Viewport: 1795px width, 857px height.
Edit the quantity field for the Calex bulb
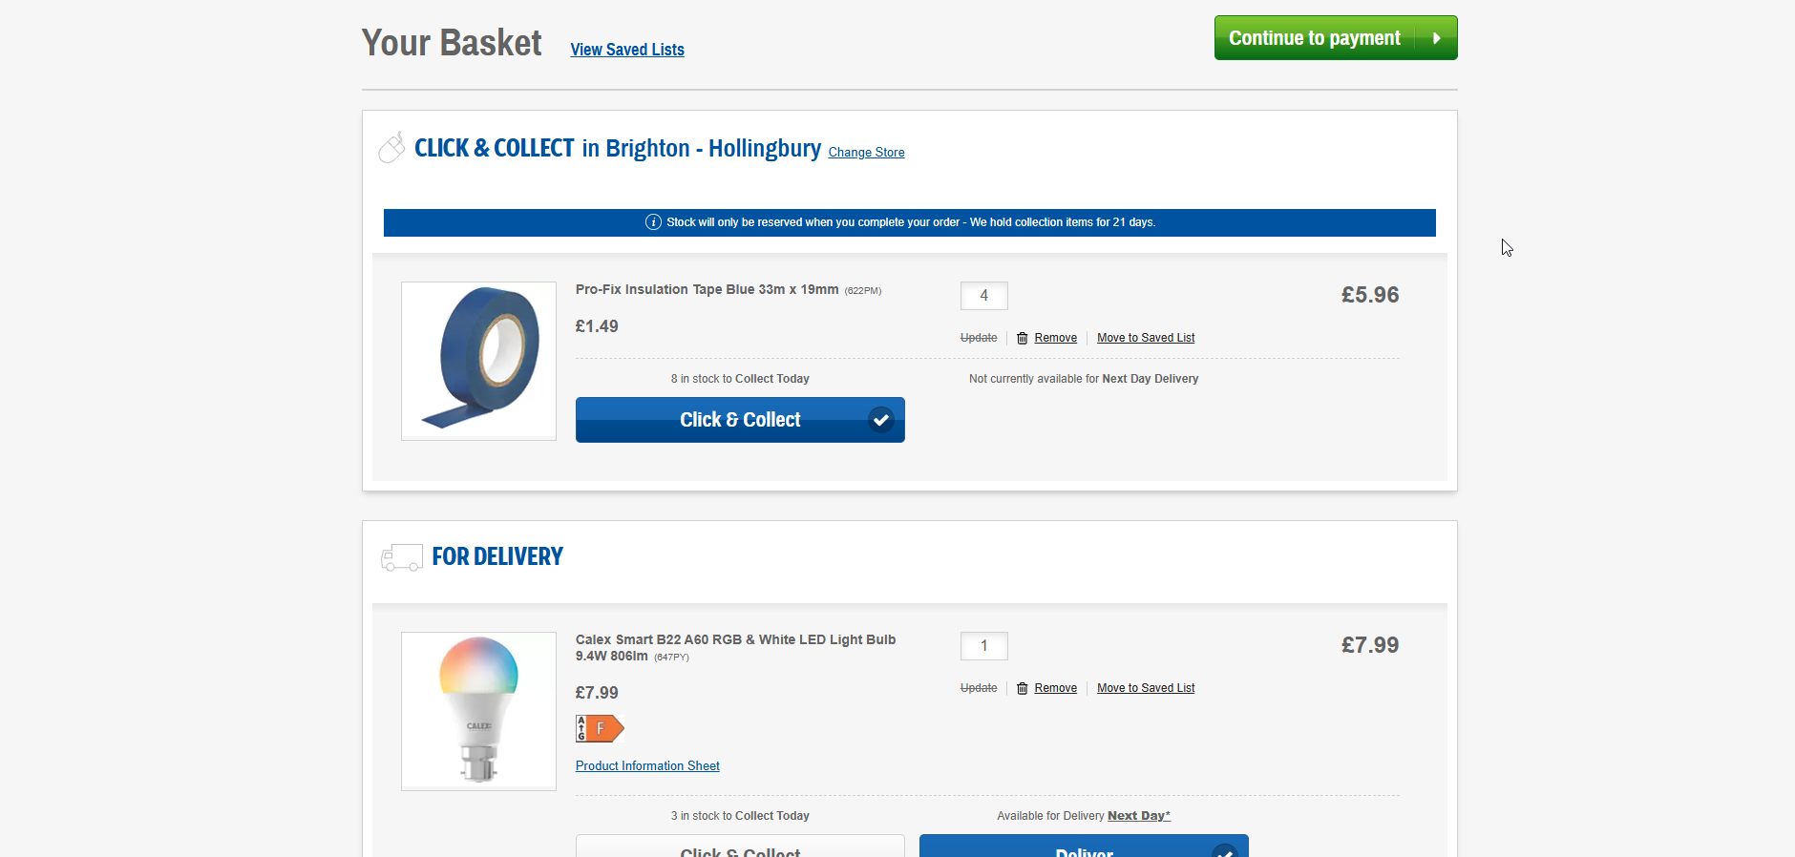pyautogui.click(x=984, y=646)
